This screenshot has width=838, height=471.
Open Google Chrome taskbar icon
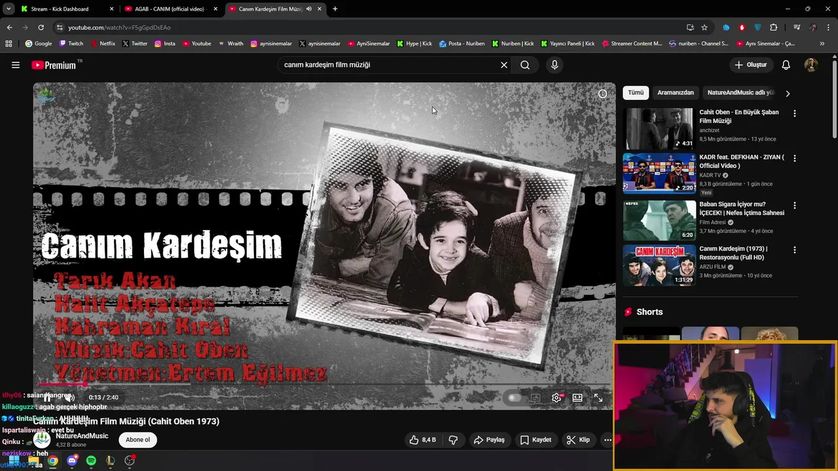click(x=52, y=461)
